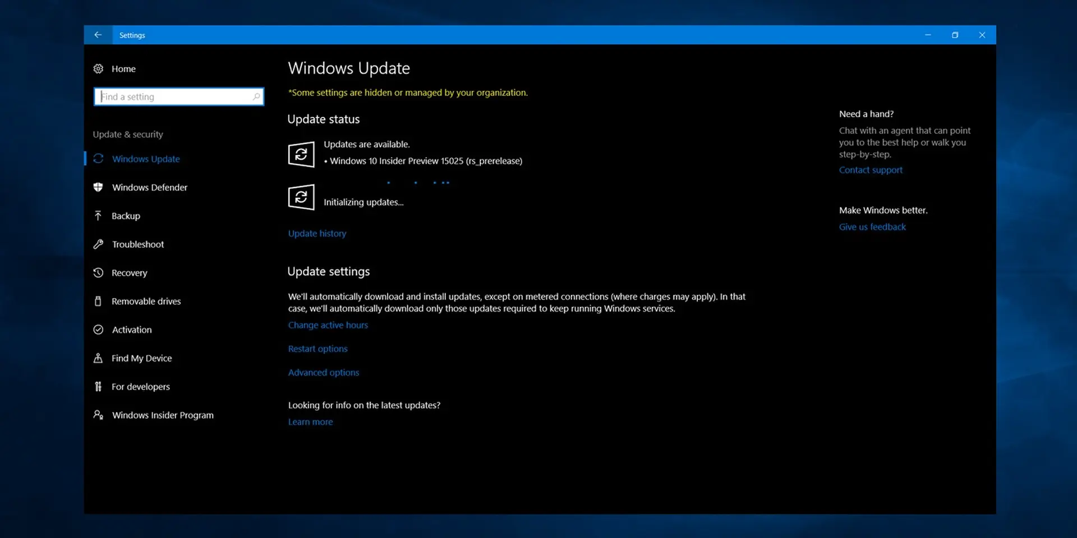Click the Make Windows better text
Screen dimensions: 1077x538
click(883, 210)
